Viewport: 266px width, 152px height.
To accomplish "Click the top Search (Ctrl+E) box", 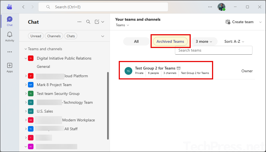I will (x=103, y=7).
